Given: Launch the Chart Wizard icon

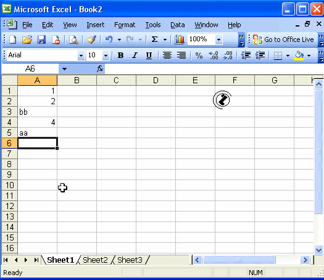Looking at the screenshot, I should [180, 39].
